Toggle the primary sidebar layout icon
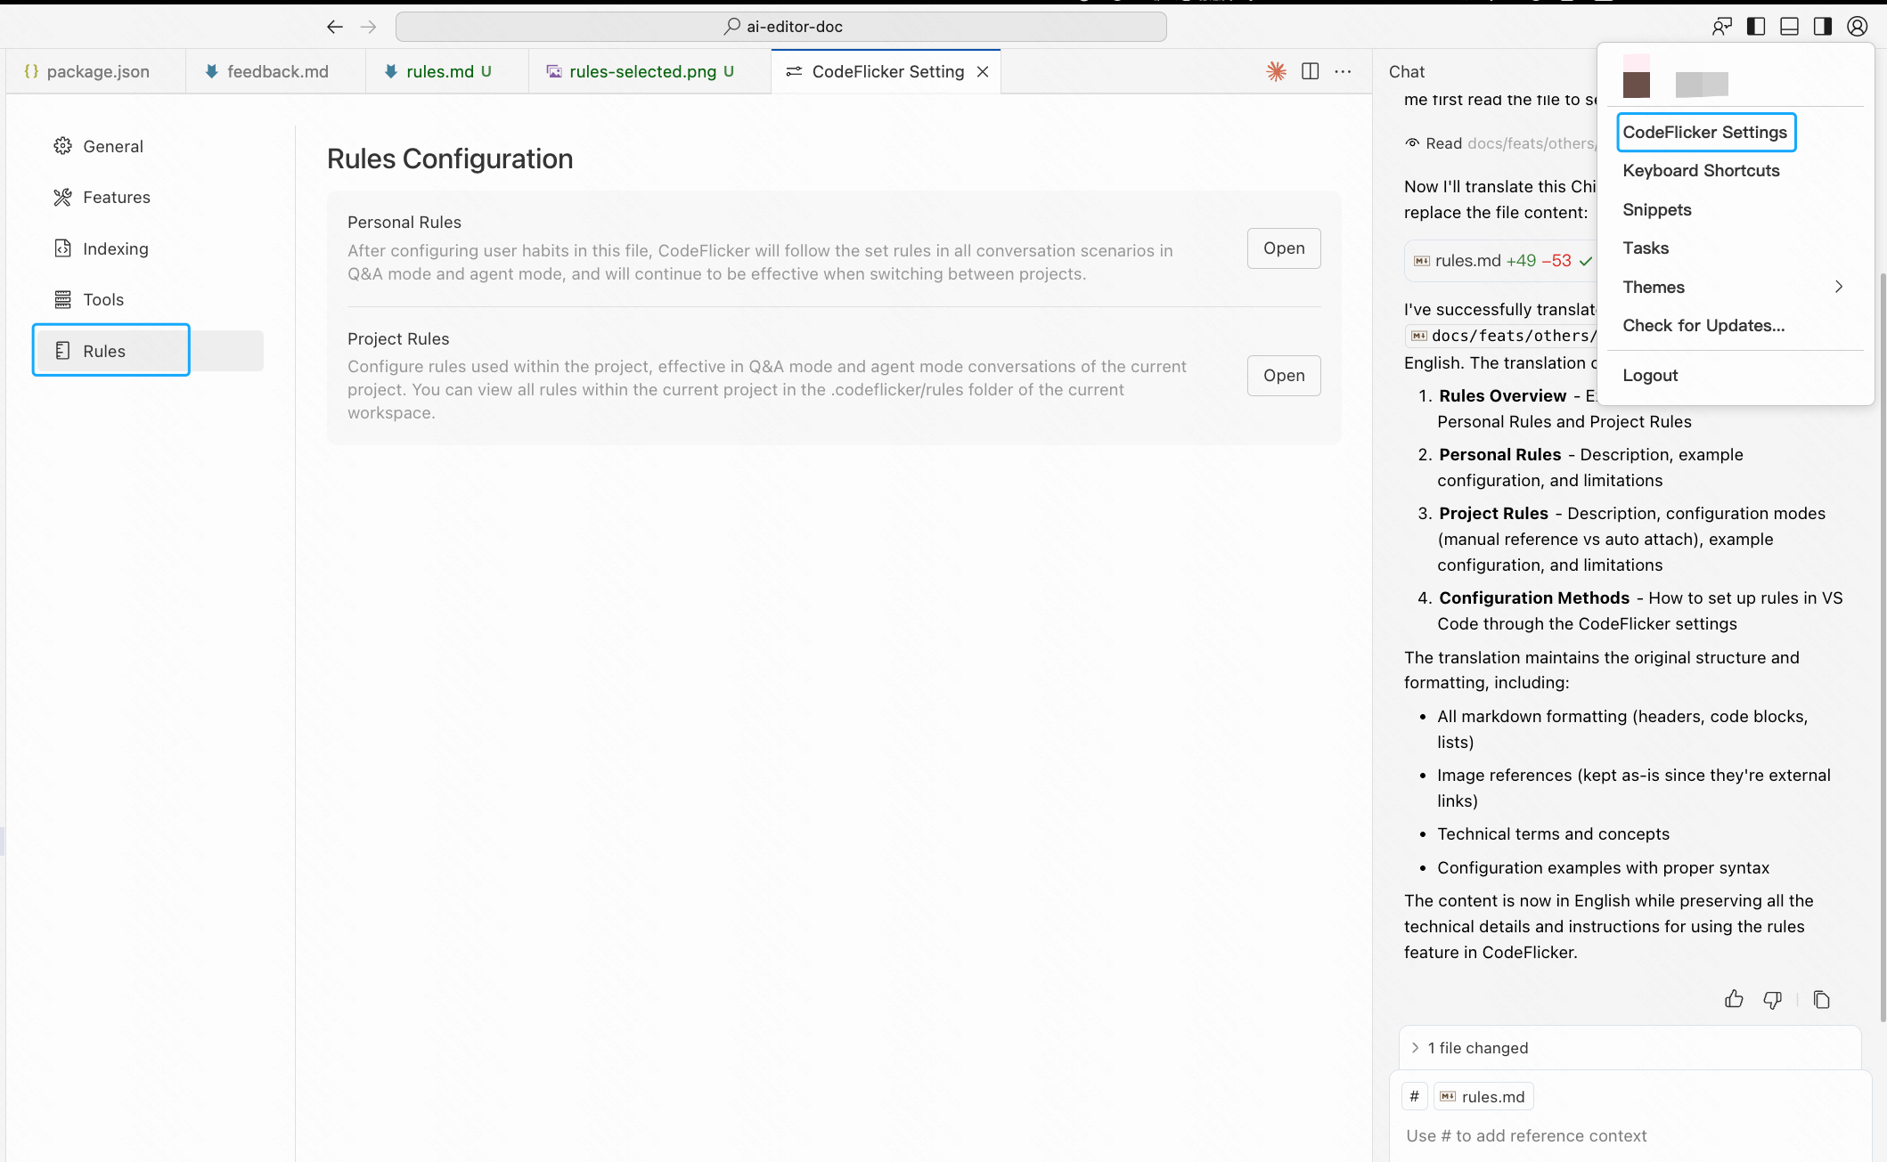The width and height of the screenshot is (1887, 1162). pos(1756,27)
